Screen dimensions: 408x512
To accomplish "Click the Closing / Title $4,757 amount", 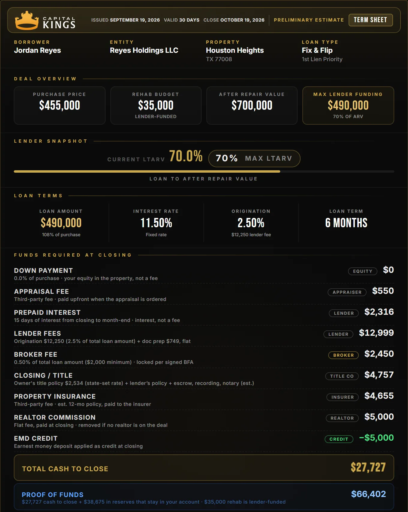I will (379, 375).
